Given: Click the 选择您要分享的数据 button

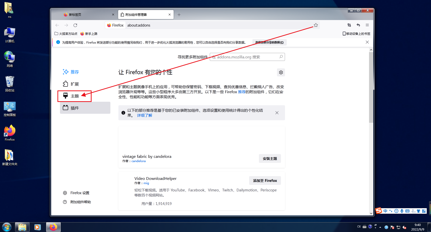Looking at the screenshot, I should point(269,42).
